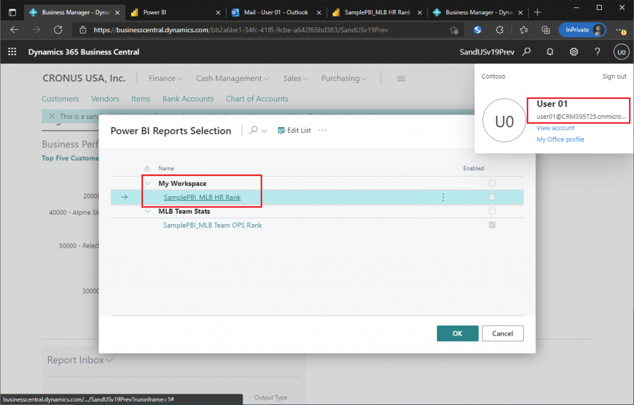Toggle Enabled checkbox for SamplePBI_MLB Team OPS Rank
Viewport: 634px width, 405px height.
click(492, 225)
